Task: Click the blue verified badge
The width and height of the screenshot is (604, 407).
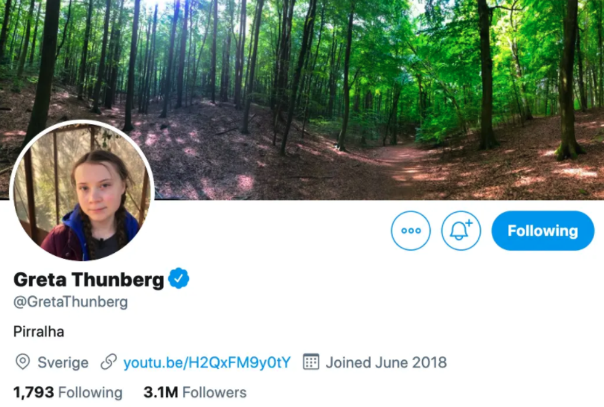Action: [x=179, y=279]
